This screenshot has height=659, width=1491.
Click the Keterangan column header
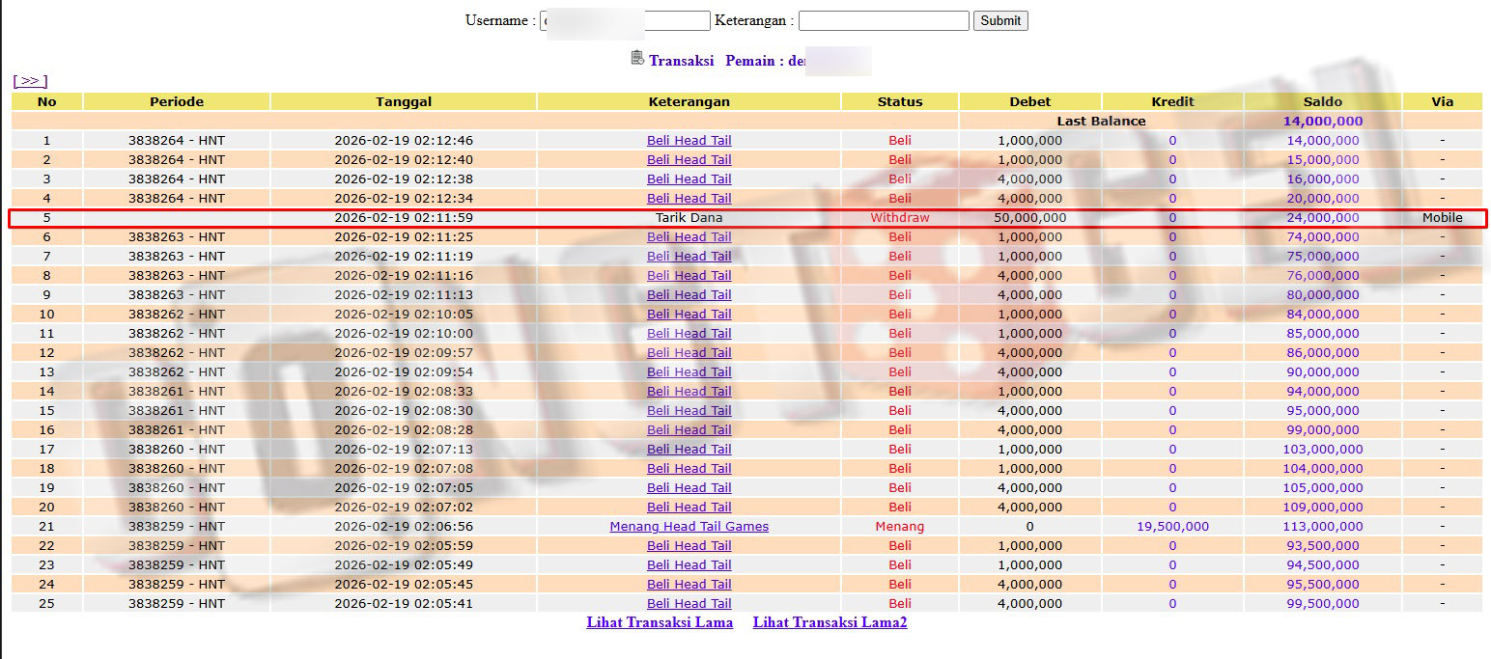pyautogui.click(x=689, y=101)
